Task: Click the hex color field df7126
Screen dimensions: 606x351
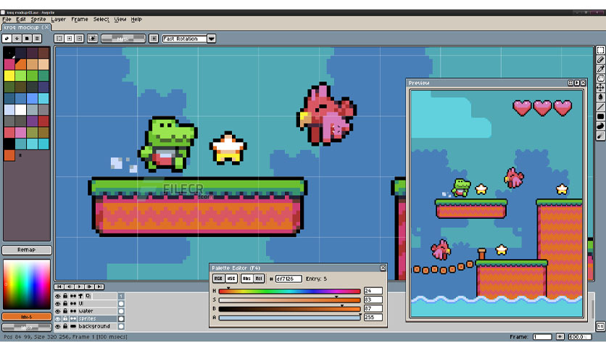Action: point(289,278)
